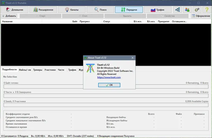Switch to the lower Трафик tab

(x=72, y=70)
